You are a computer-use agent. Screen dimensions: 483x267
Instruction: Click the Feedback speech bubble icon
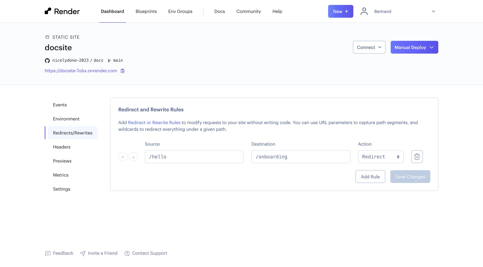tap(48, 253)
